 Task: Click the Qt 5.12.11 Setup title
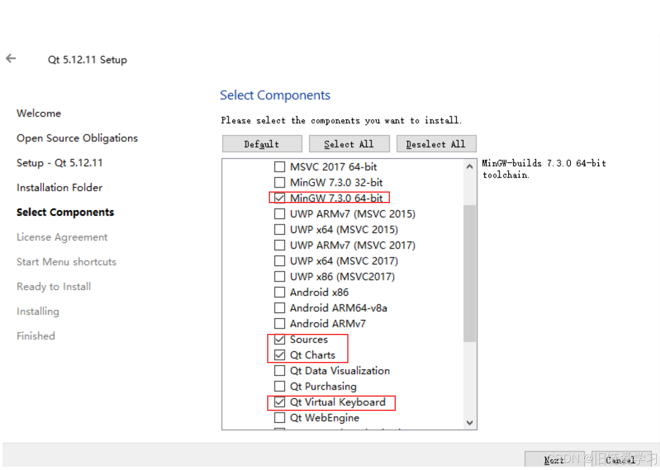pos(87,59)
